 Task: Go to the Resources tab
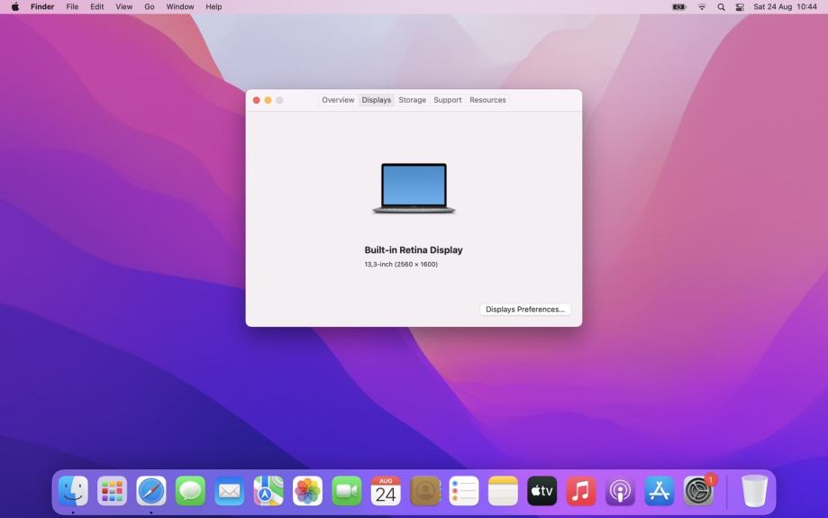487,100
